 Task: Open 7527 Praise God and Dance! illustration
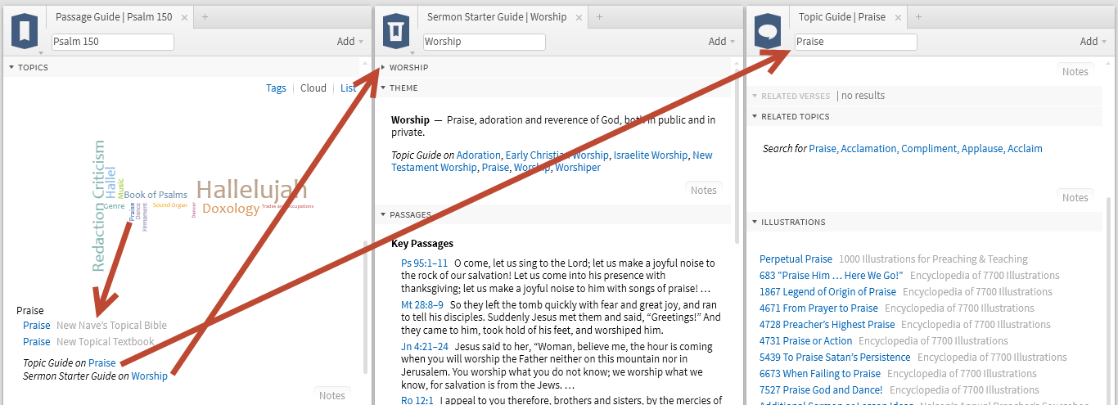821,390
